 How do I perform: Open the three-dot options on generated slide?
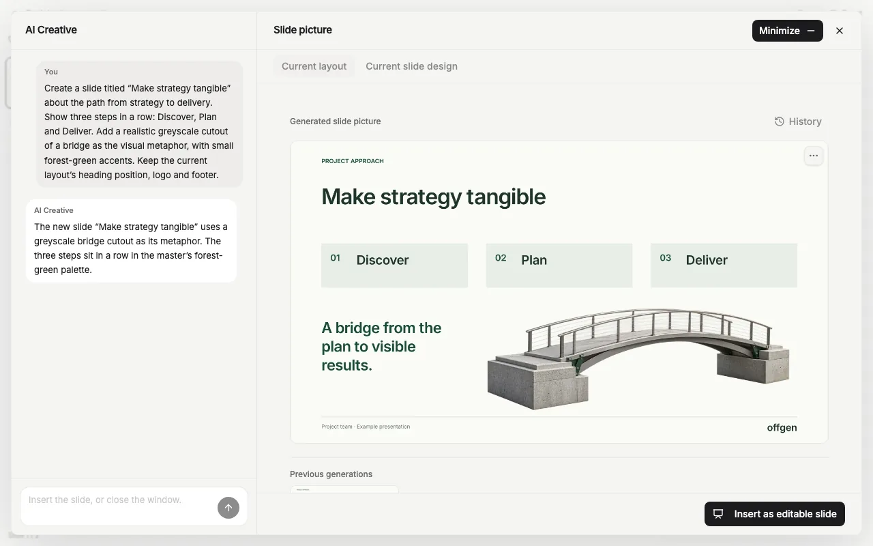click(x=814, y=156)
